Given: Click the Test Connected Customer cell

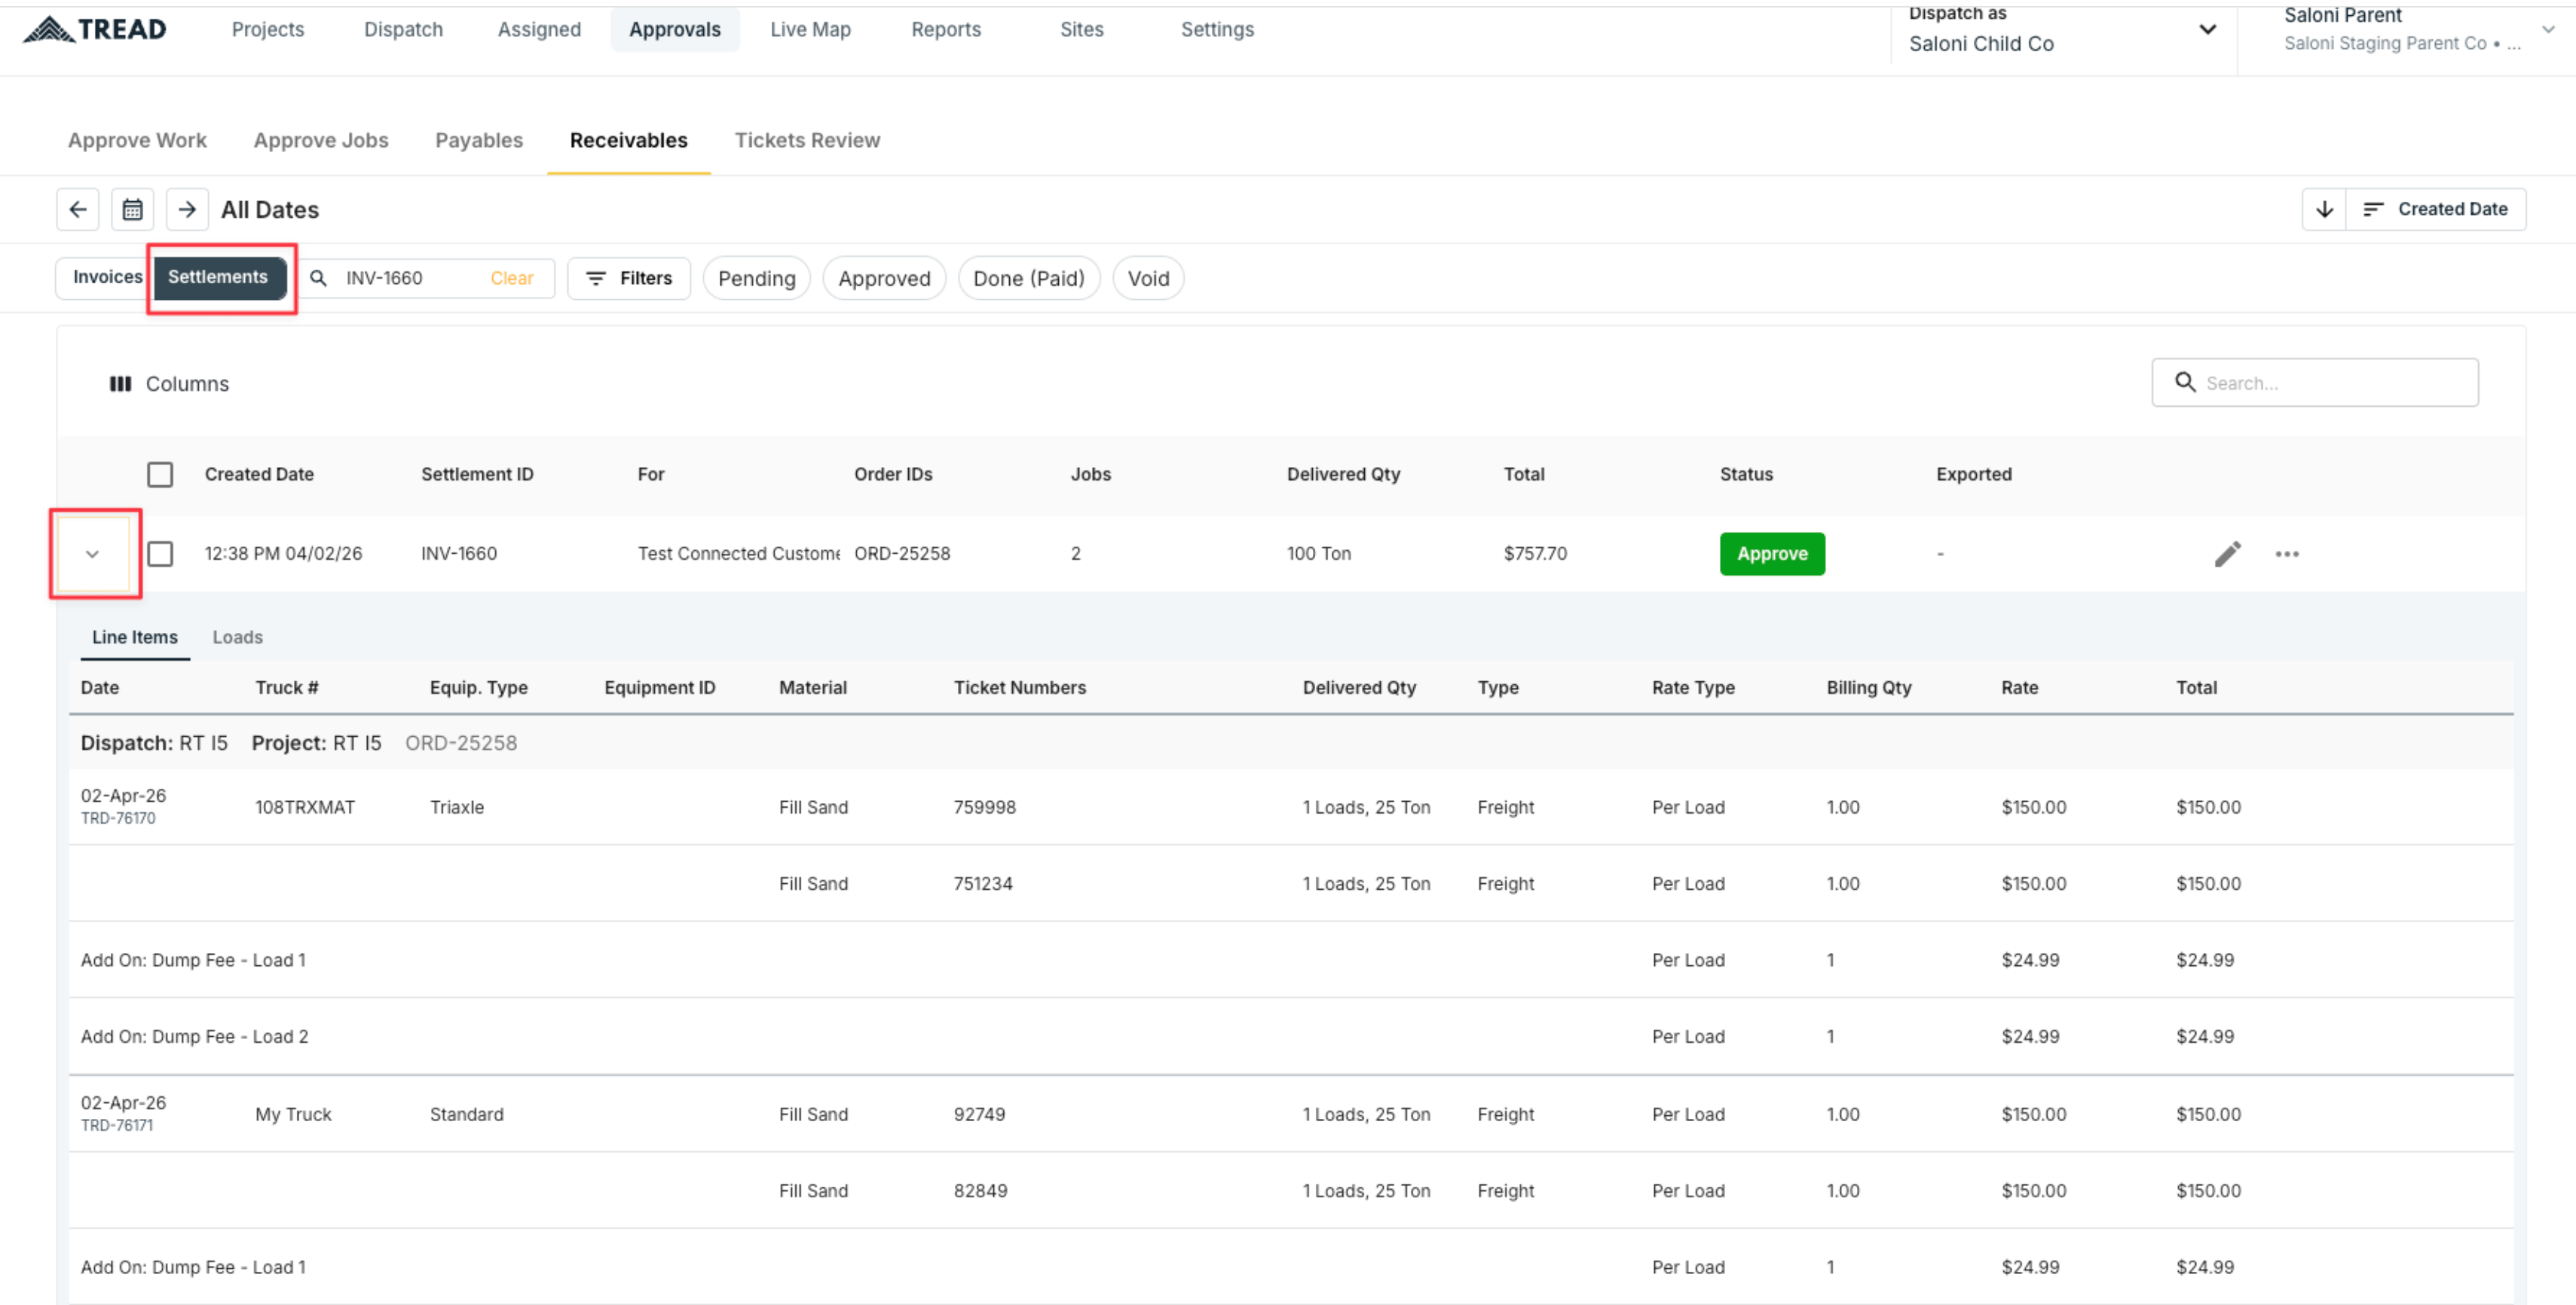Looking at the screenshot, I should click(739, 554).
